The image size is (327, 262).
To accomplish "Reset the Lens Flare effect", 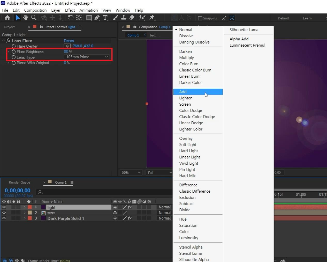I will 69,41.
